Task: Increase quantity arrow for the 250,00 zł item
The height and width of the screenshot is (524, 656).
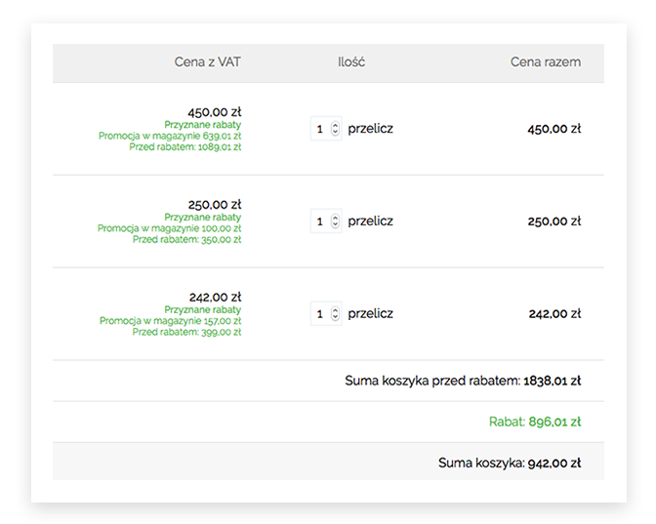Action: tap(335, 218)
